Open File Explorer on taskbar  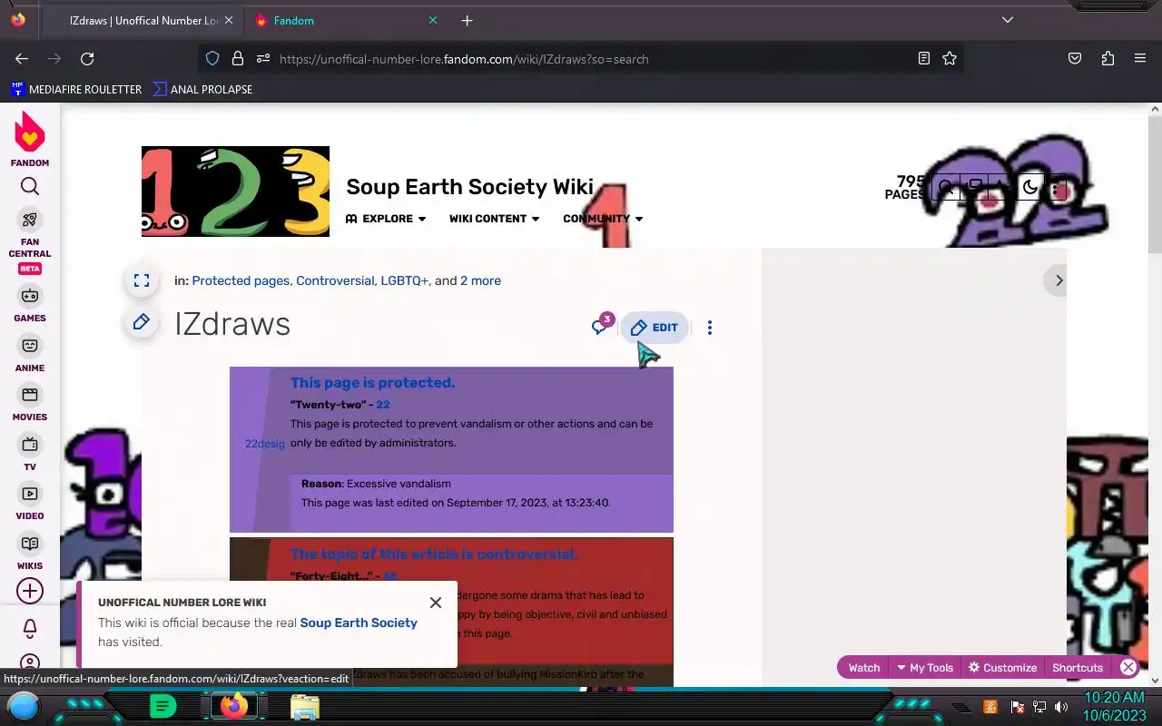[305, 707]
